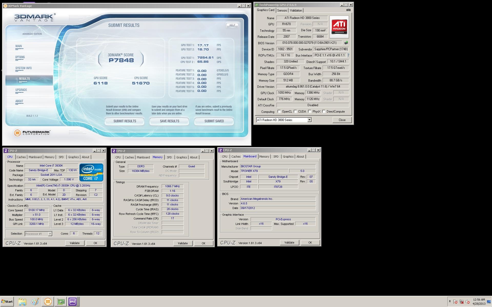
Task: Enable the DirectCompute checkbox in GPU-Z
Action: click(x=324, y=111)
